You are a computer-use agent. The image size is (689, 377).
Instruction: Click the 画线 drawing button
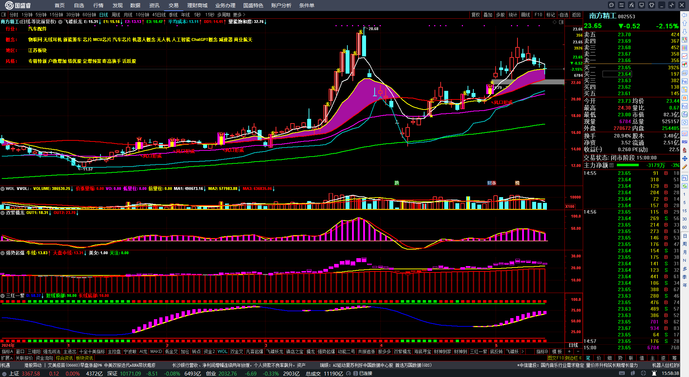coord(526,15)
